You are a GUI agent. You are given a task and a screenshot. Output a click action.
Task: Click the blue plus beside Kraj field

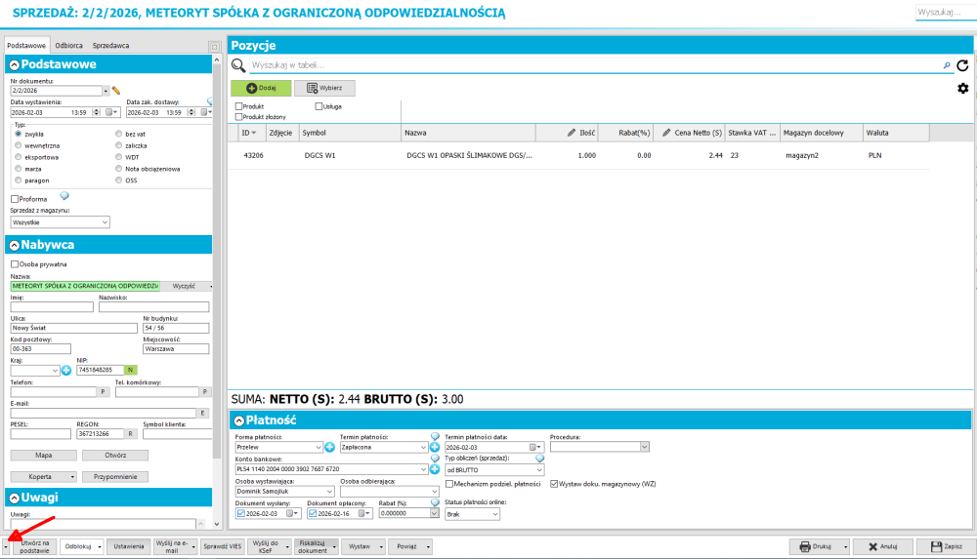(x=66, y=370)
